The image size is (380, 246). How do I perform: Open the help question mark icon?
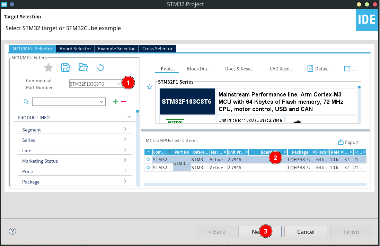tap(12, 231)
